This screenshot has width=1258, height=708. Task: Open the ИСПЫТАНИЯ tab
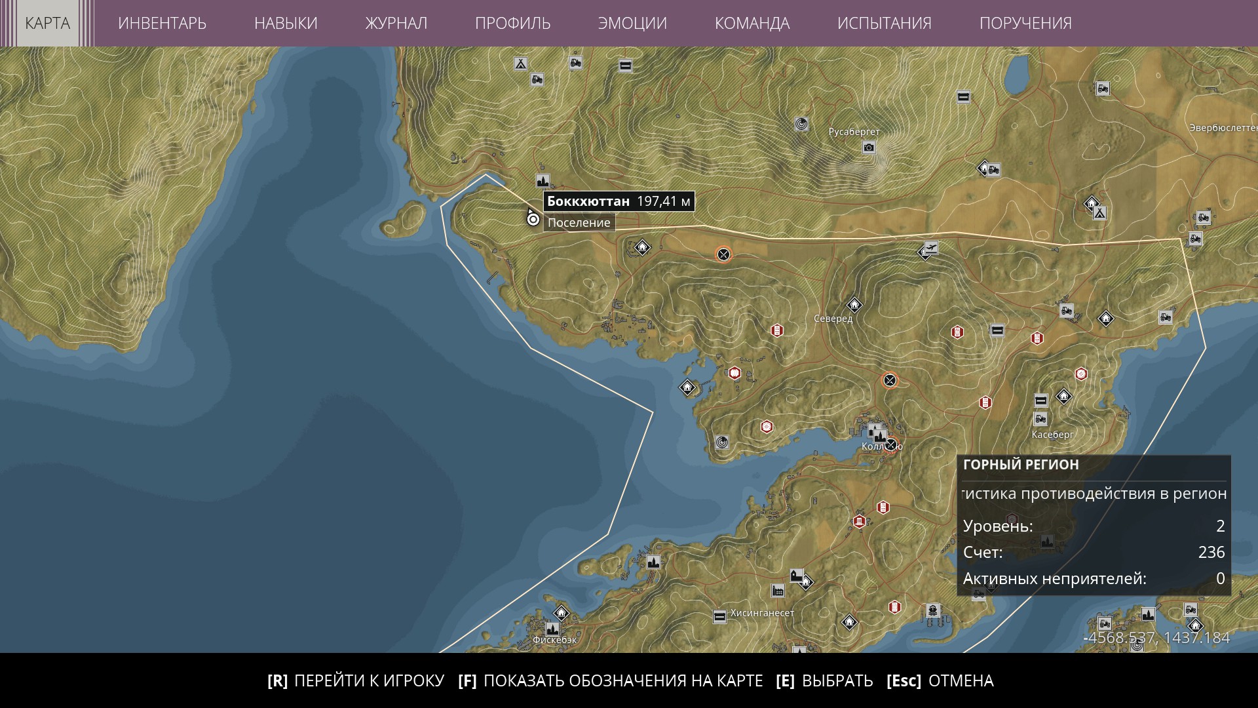(885, 23)
